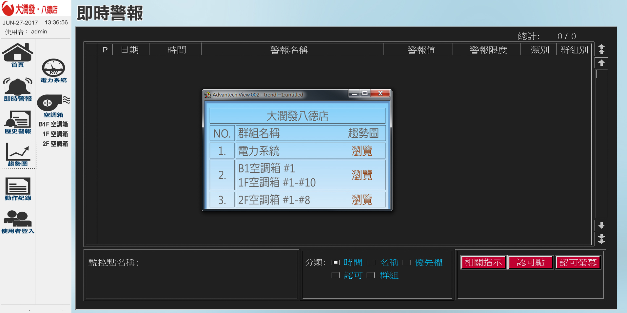Viewport: 627px width, 313px height.
Task: Click the 大潤發八德店 popup title
Action: [298, 116]
